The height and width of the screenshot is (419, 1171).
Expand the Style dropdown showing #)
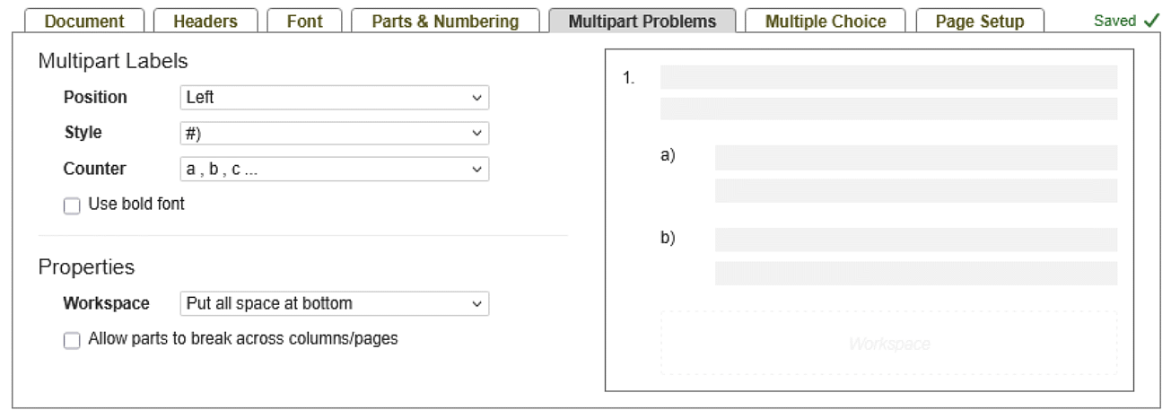(334, 134)
